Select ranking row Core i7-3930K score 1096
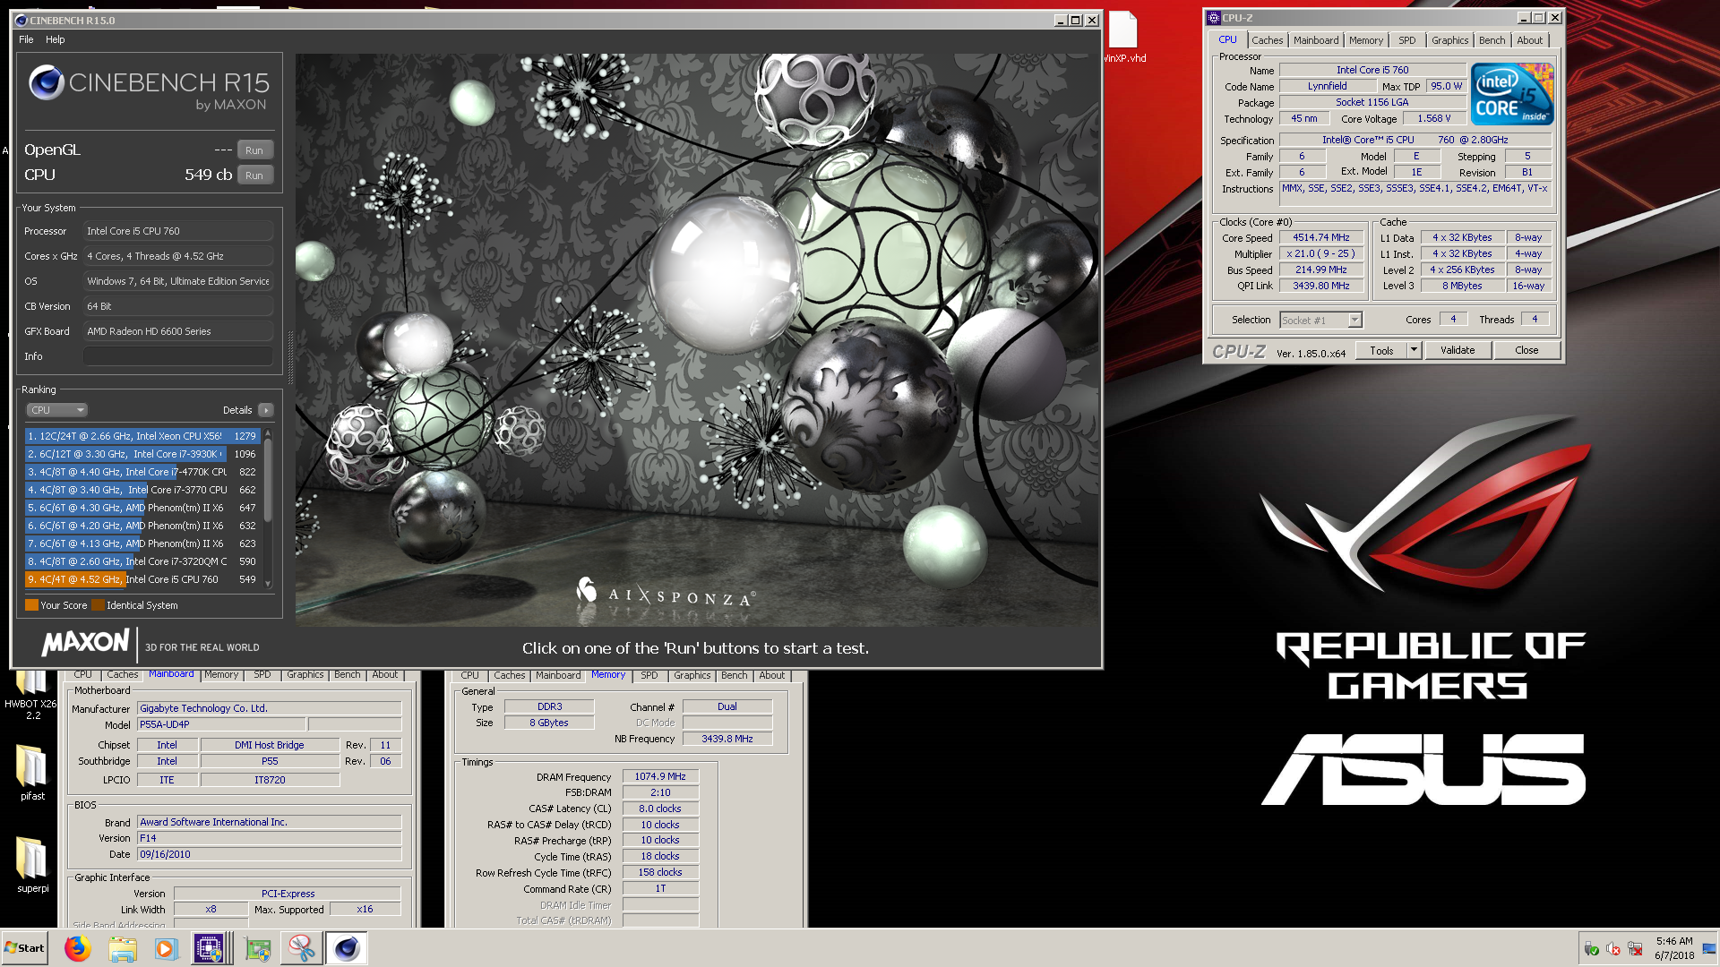The width and height of the screenshot is (1720, 967). [142, 454]
